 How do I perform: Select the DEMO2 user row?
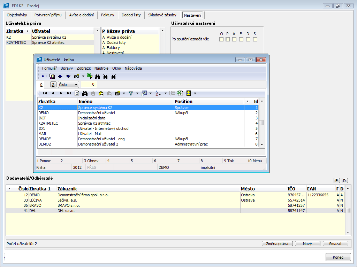point(148,144)
